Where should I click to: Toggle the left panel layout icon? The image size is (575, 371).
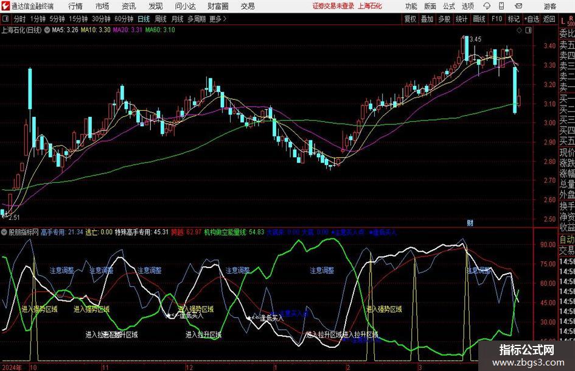(x=5, y=19)
